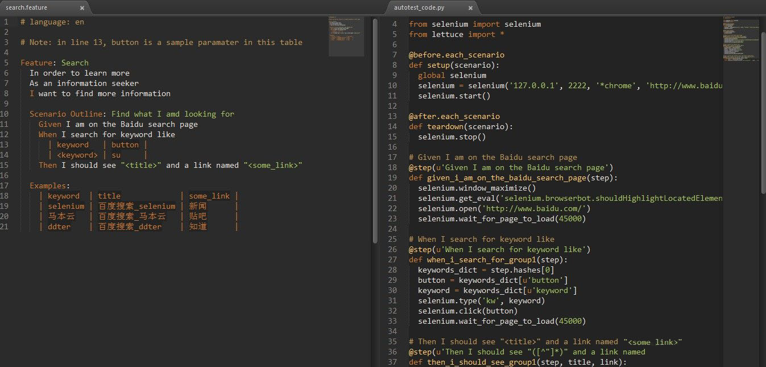Click the autotest_code.py pane vertical scrollbar
Image resolution: width=766 pixels, height=367 pixels.
pyautogui.click(x=763, y=114)
